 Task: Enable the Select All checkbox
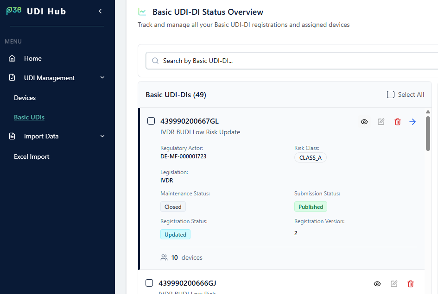[391, 94]
